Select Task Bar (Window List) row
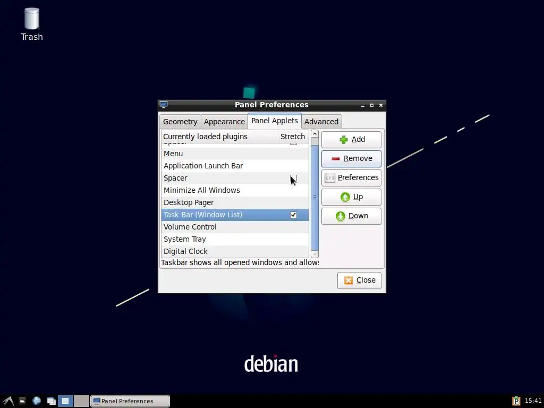 coord(235,215)
